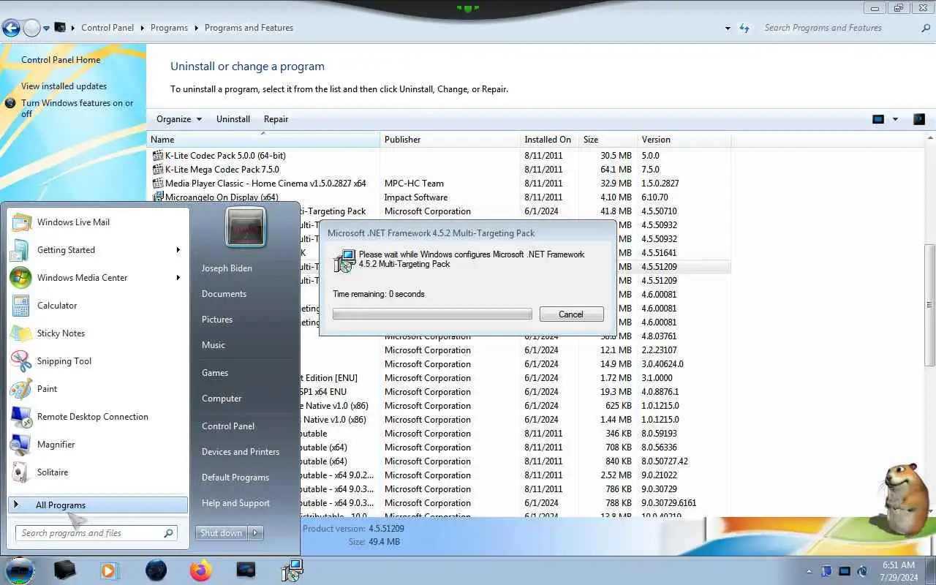Open Documents from the Start menu
This screenshot has width=936, height=585.
tap(224, 294)
